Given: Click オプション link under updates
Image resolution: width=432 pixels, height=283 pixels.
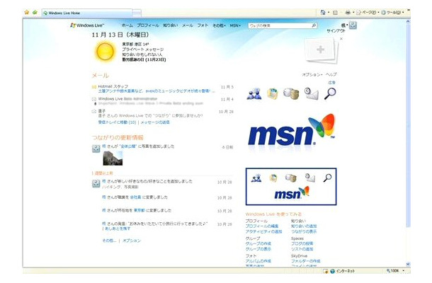Looking at the screenshot, I should tap(132, 241).
